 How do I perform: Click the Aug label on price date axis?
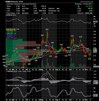[x=42, y=70]
